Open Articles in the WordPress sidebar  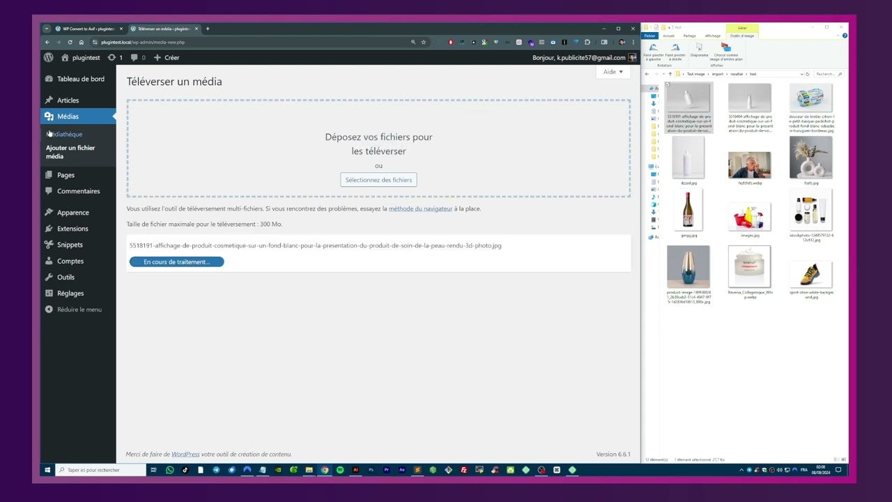coord(78,100)
